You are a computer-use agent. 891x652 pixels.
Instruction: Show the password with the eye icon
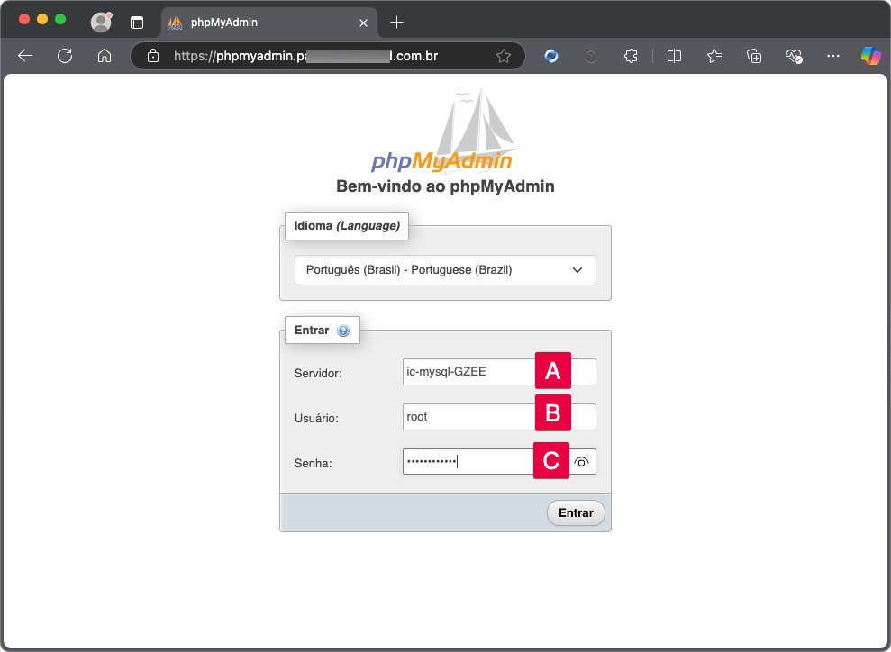click(x=581, y=462)
